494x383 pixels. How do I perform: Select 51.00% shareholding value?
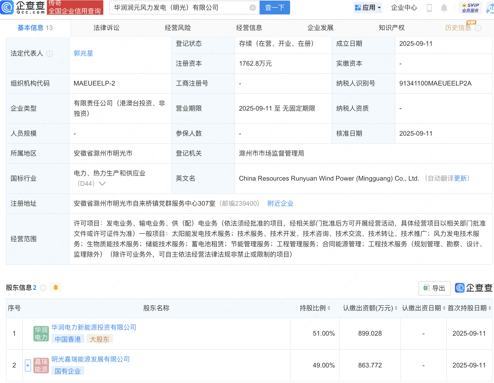(324, 333)
